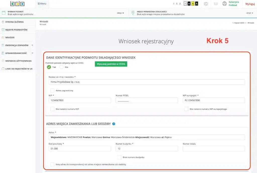
Task: Check Brak numeru budynku checkbox
Action: point(119,157)
